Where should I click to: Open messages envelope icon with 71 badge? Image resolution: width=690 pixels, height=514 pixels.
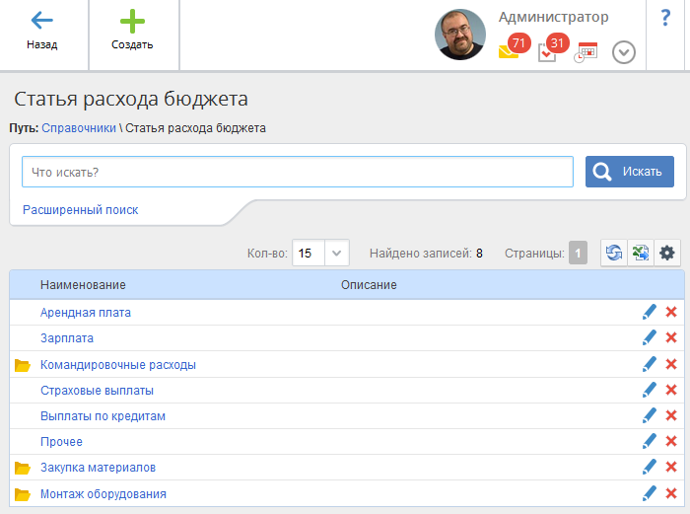[x=509, y=51]
